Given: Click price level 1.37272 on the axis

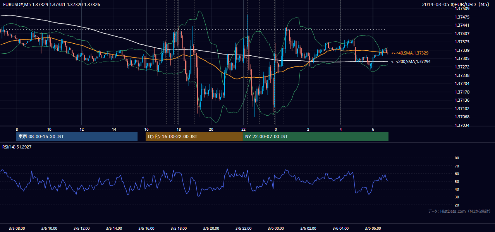Looking at the screenshot, I should click(x=462, y=67).
